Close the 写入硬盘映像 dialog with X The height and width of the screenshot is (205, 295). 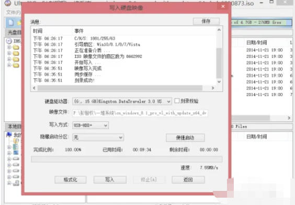point(223,7)
